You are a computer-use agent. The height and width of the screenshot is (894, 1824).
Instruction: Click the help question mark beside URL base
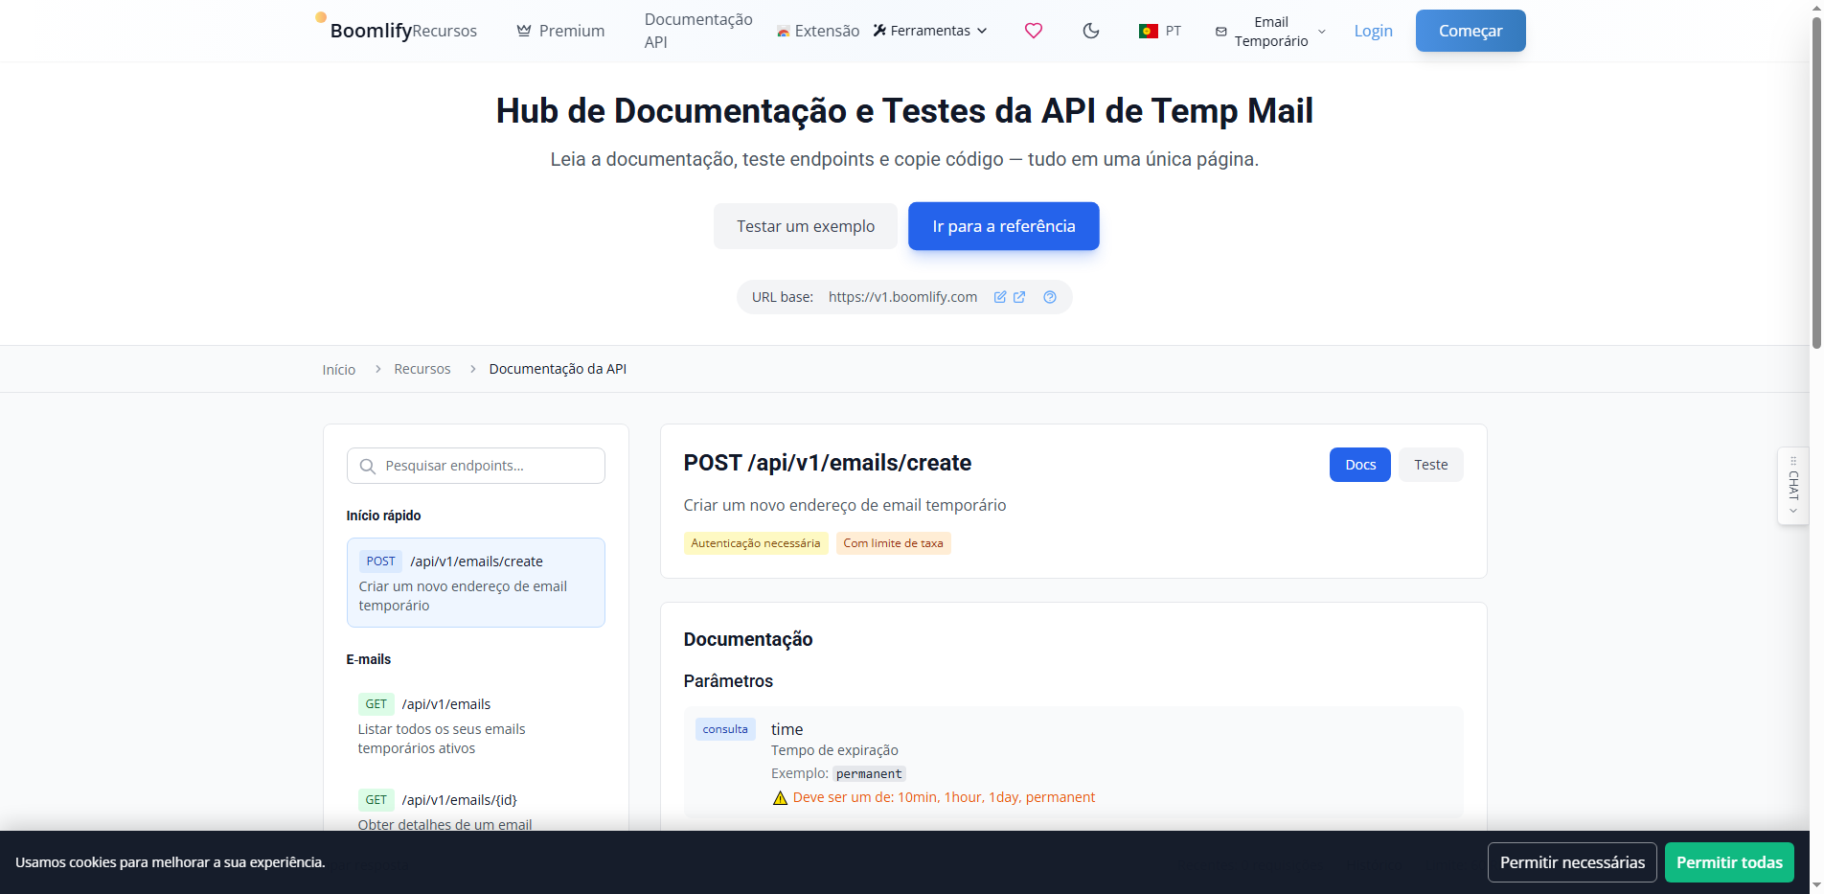point(1049,298)
